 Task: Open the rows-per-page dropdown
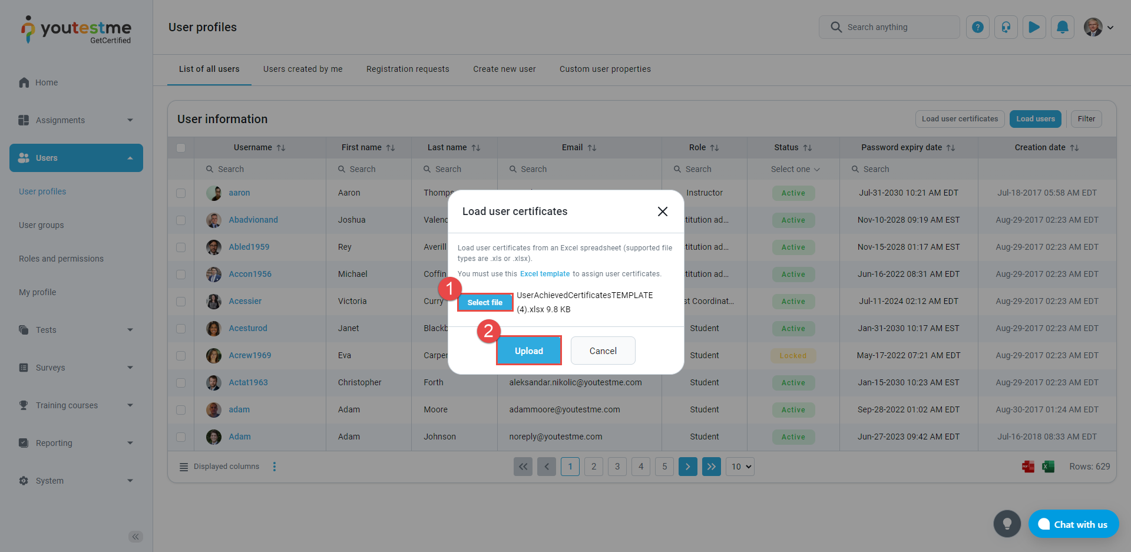(740, 467)
